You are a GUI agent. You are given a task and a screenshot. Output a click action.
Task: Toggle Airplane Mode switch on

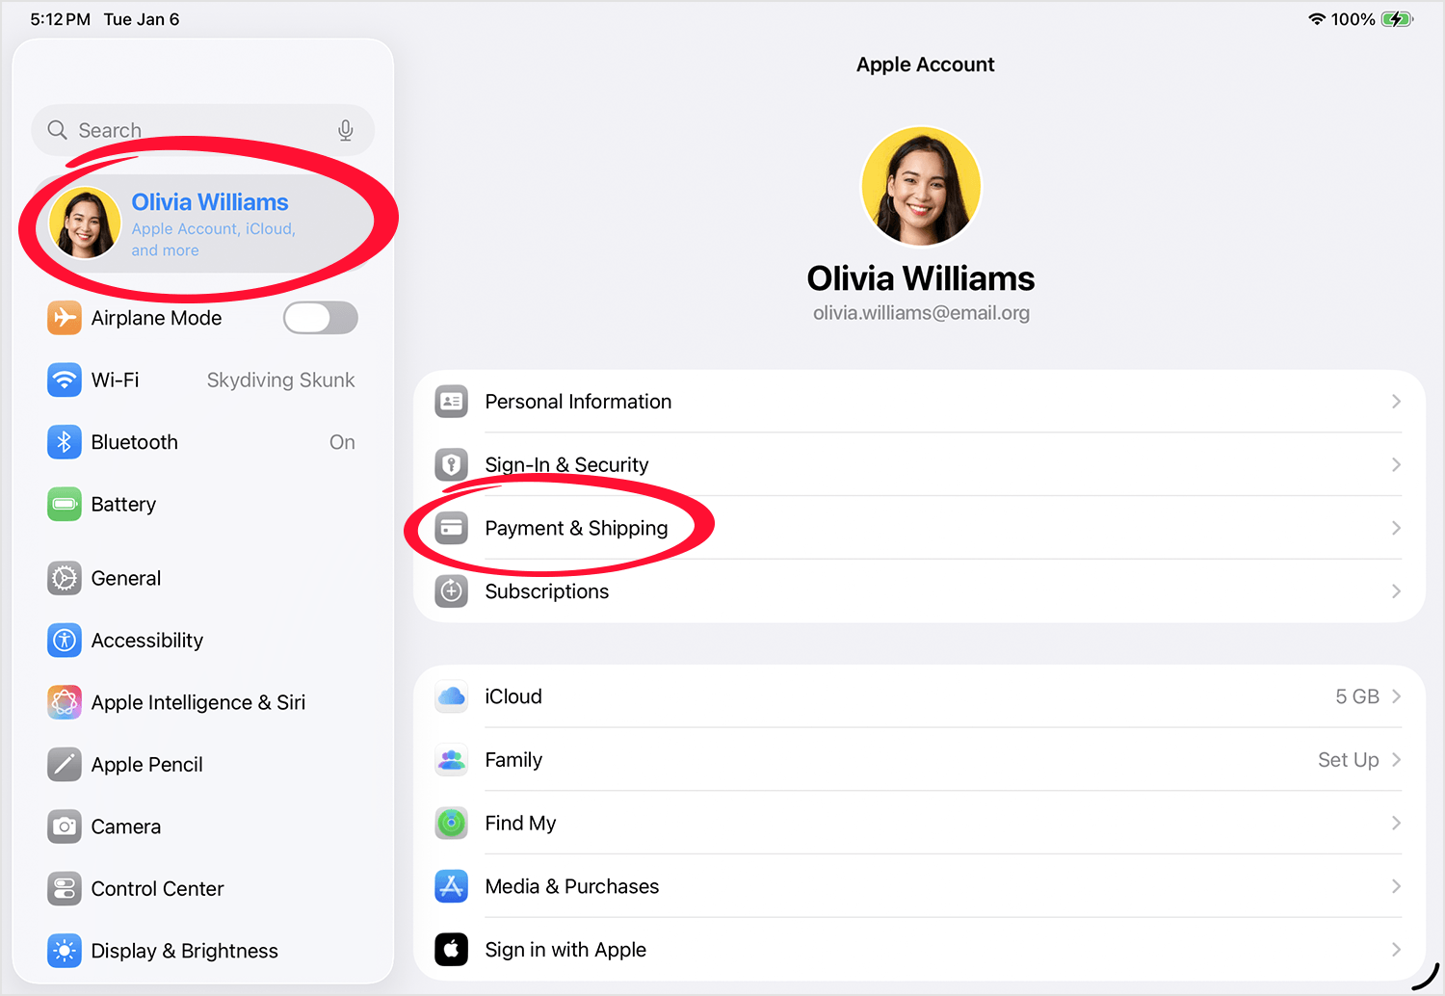pyautogui.click(x=321, y=318)
